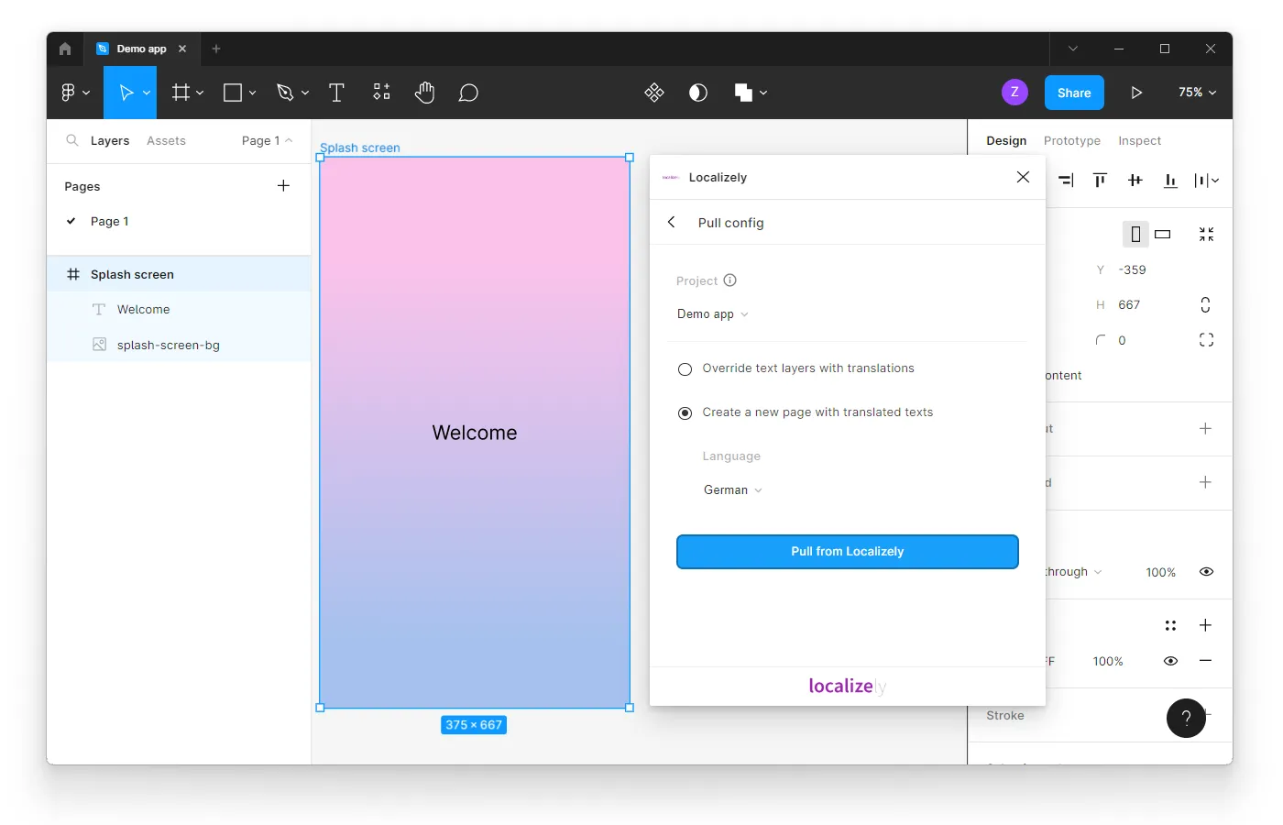Open the Figma main menu icon
1283x825 pixels.
point(68,93)
